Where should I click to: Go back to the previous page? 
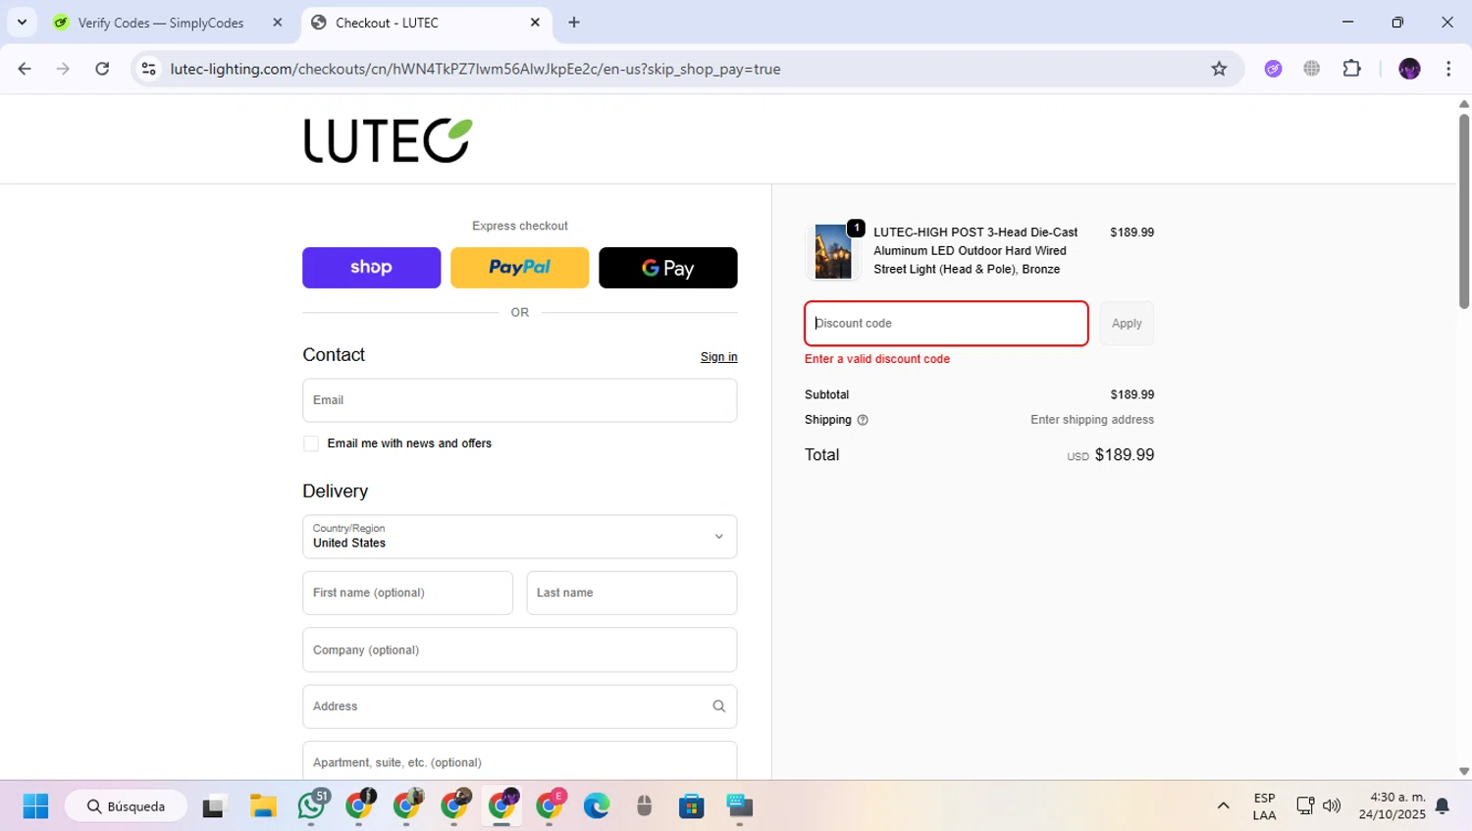pos(25,69)
